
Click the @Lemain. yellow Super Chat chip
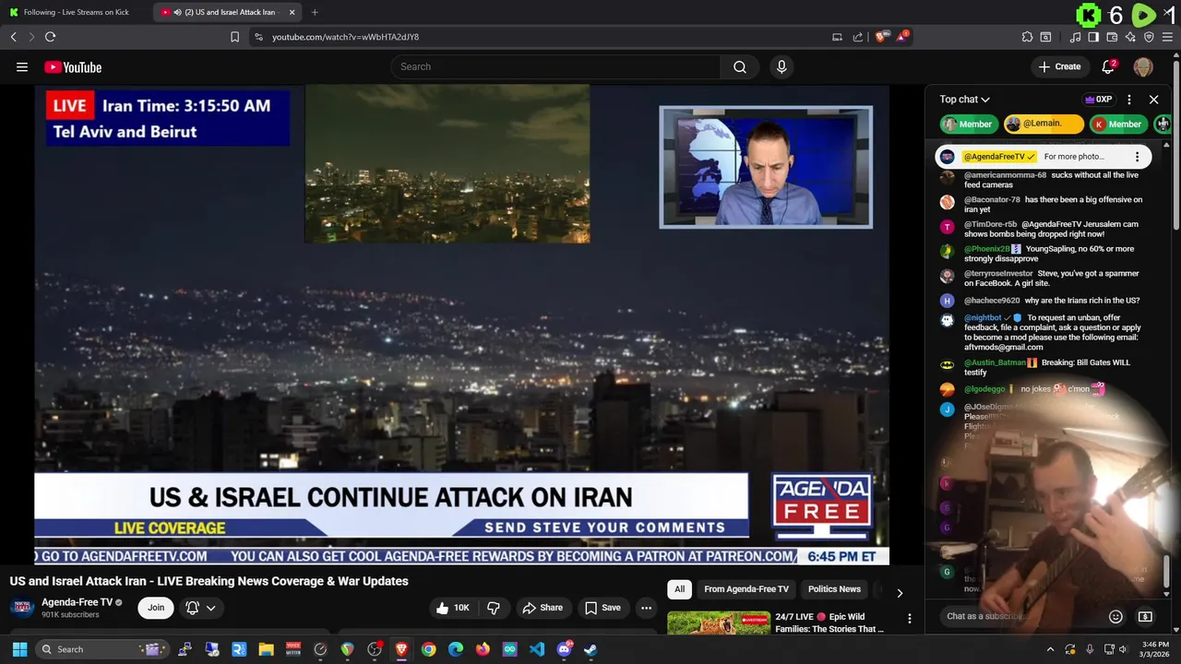(x=1043, y=124)
